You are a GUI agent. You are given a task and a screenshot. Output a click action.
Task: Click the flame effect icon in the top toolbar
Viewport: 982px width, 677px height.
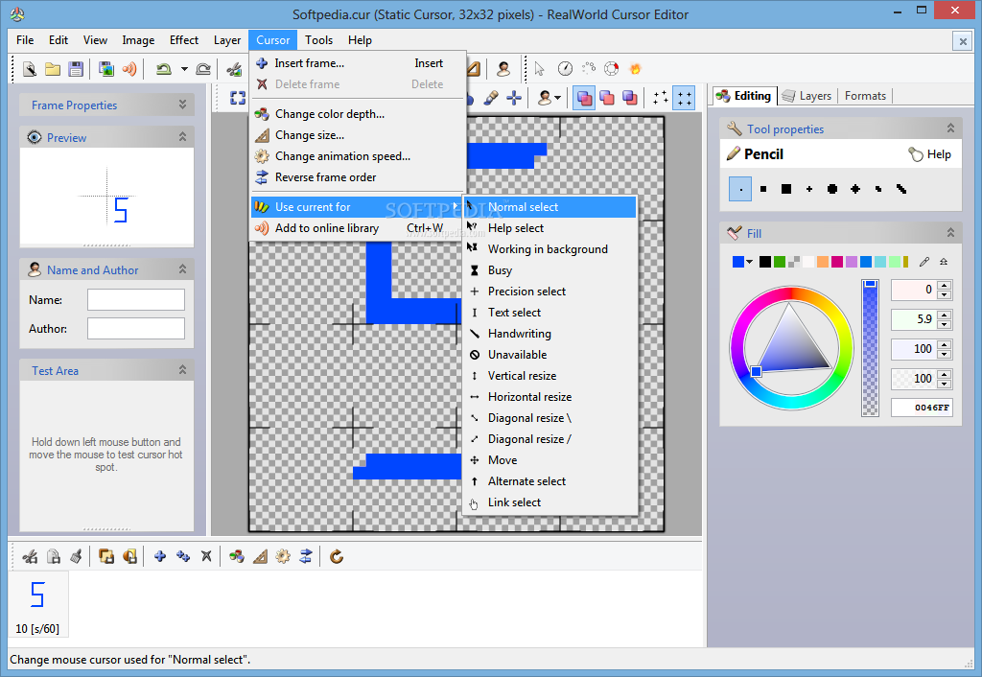[635, 68]
